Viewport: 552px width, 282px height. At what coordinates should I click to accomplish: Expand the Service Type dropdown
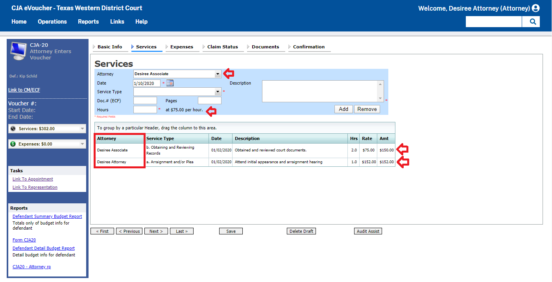218,92
